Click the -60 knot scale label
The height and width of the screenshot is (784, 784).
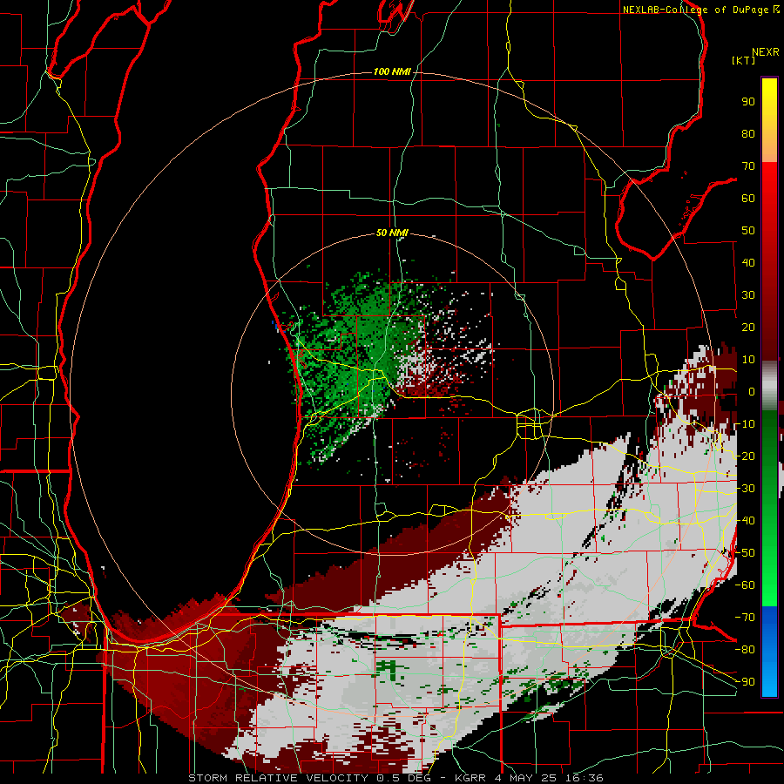pyautogui.click(x=745, y=585)
